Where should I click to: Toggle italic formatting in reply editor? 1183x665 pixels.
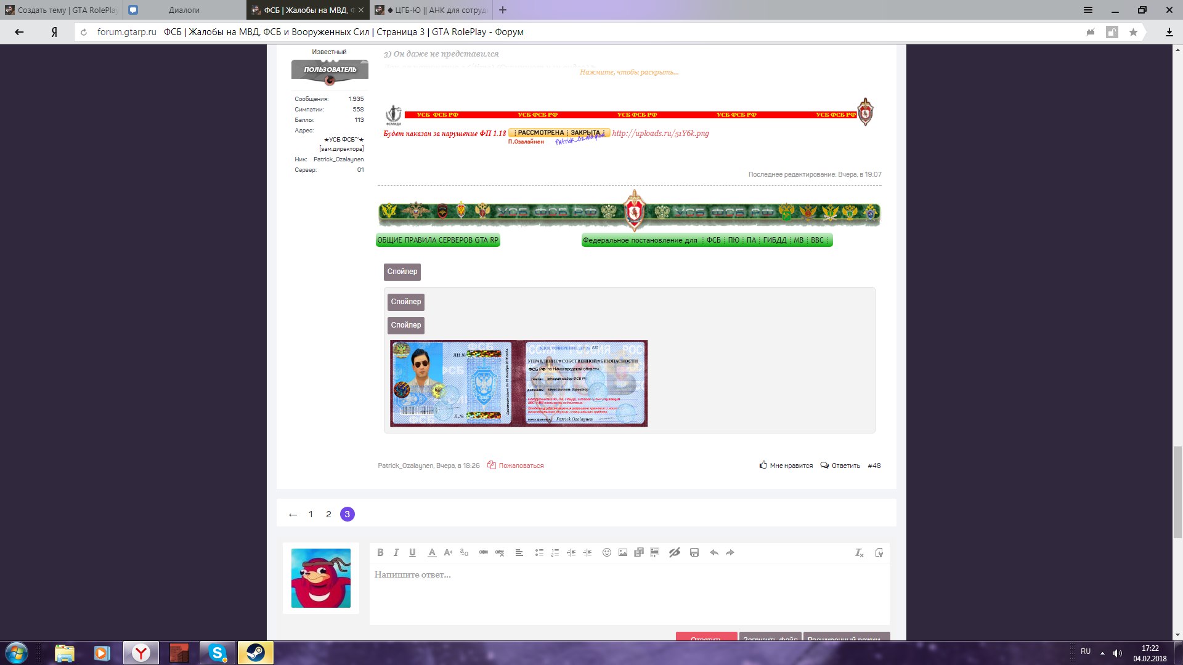tap(396, 552)
